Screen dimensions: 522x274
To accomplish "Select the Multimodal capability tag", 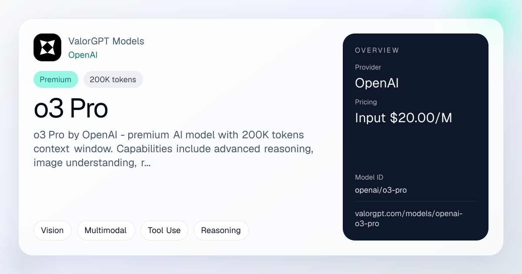I will point(106,231).
